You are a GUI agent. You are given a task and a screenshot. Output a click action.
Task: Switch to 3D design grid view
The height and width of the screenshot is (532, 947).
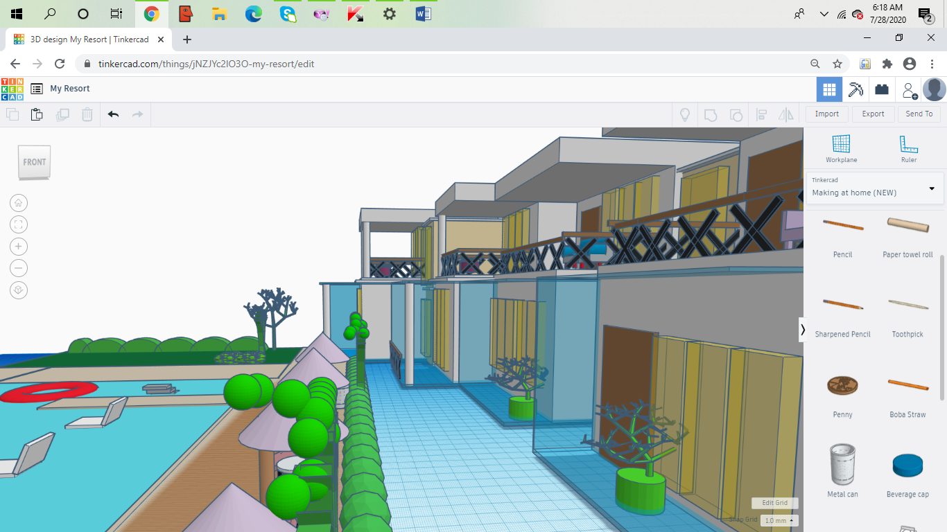(x=829, y=89)
